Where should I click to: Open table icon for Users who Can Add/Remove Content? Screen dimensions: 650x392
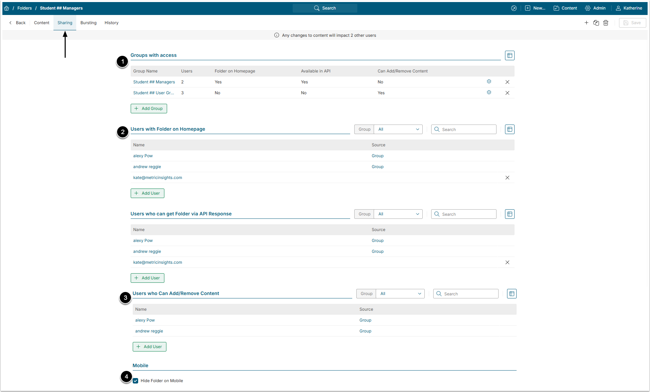511,294
